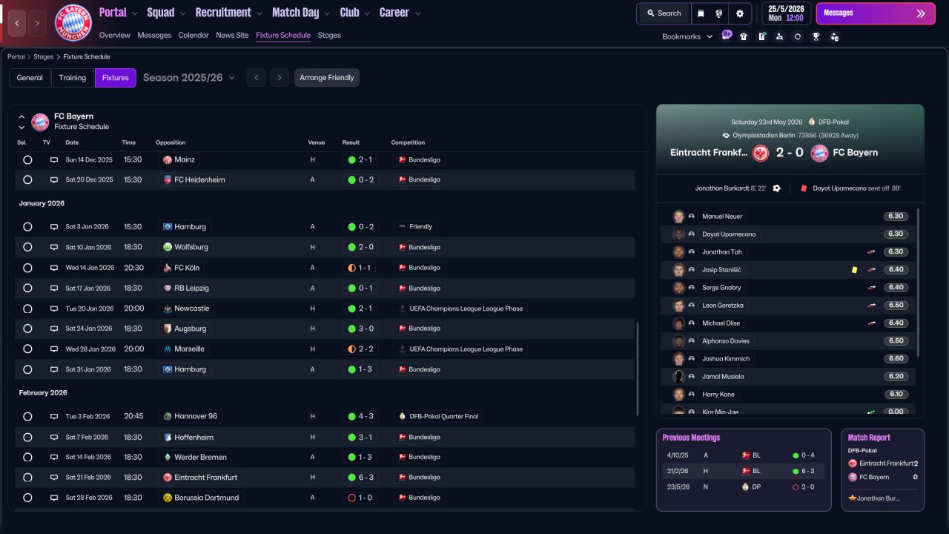Select the Hannover 96 fixture radio button
This screenshot has width=949, height=534.
click(27, 417)
